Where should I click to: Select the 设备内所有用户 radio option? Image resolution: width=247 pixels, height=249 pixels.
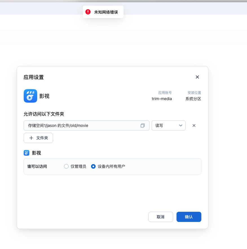tap(93, 166)
